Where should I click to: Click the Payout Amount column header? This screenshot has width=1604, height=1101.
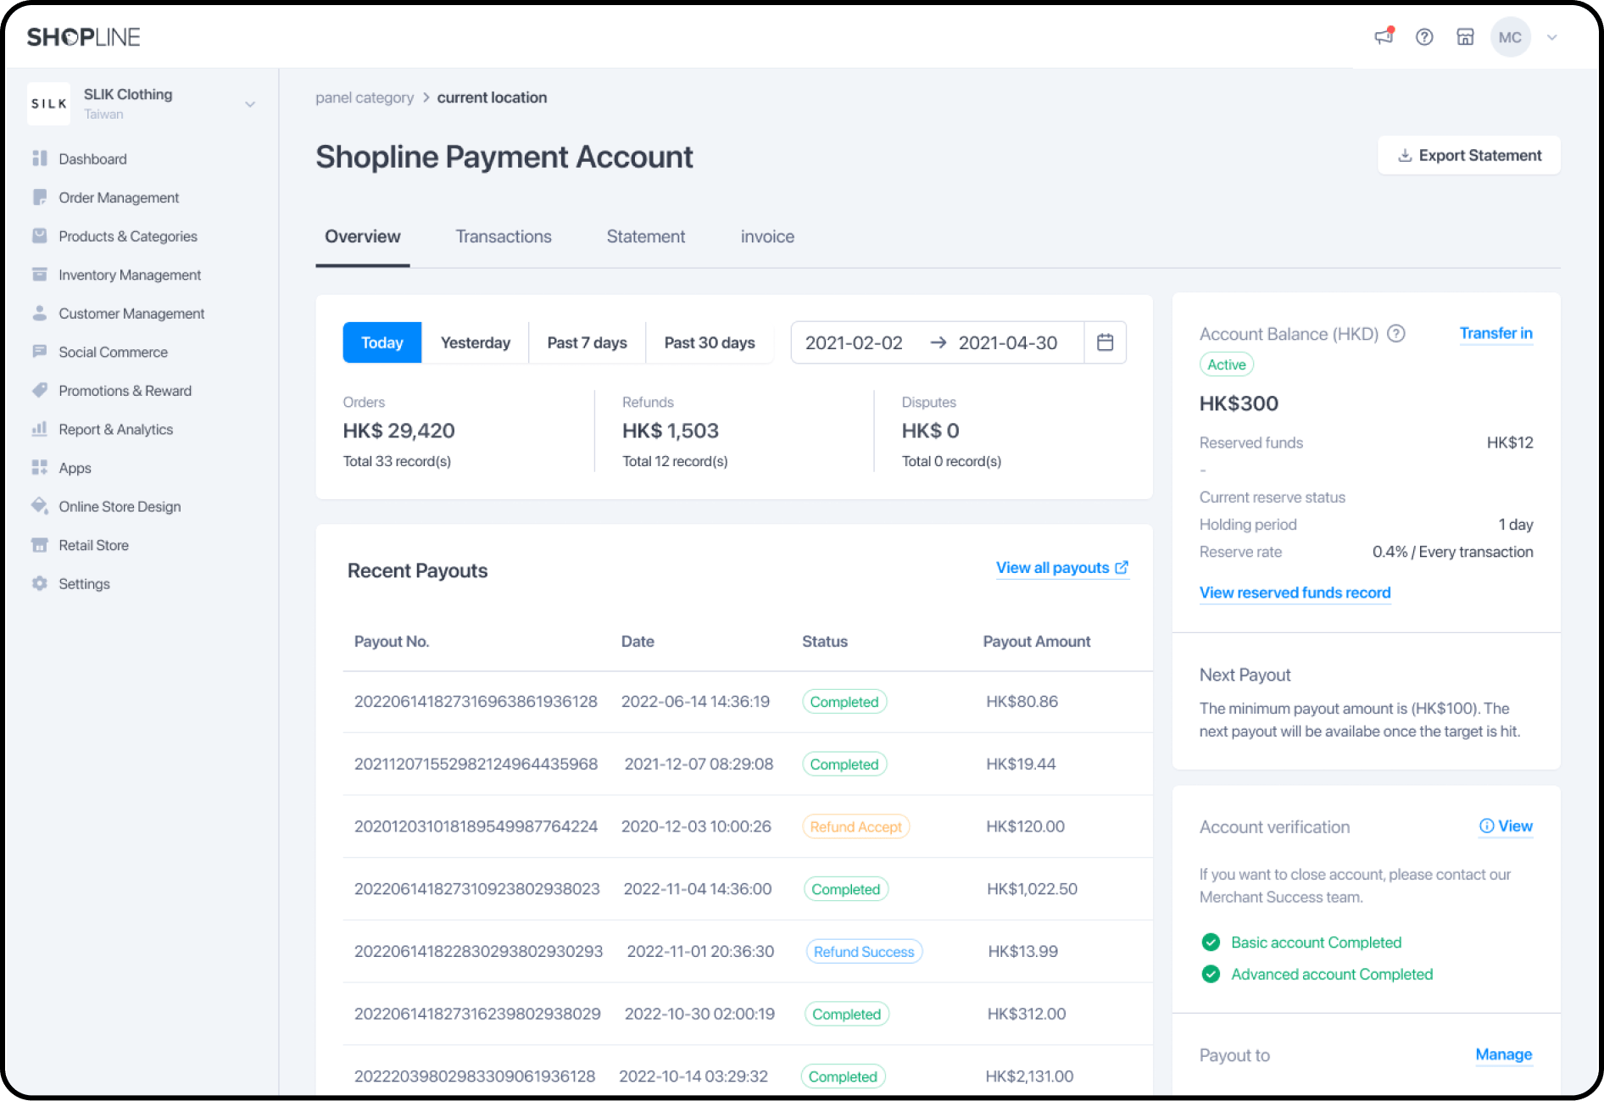[x=1036, y=642]
